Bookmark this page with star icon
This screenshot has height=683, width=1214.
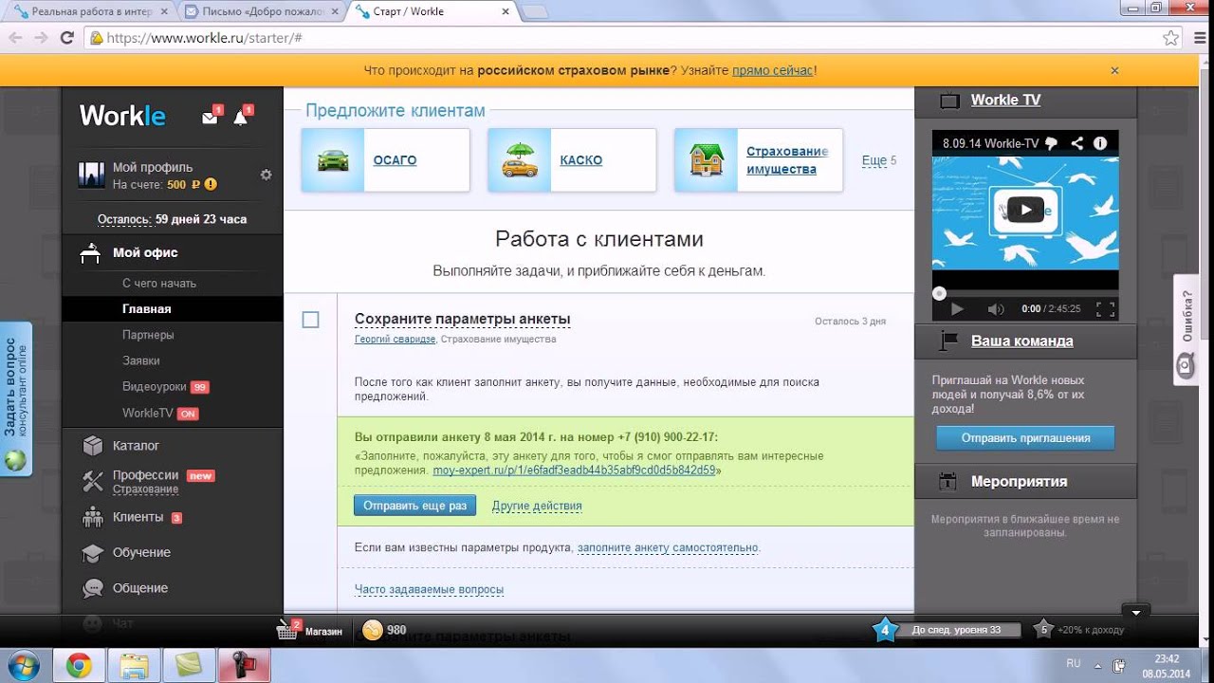pos(1170,38)
